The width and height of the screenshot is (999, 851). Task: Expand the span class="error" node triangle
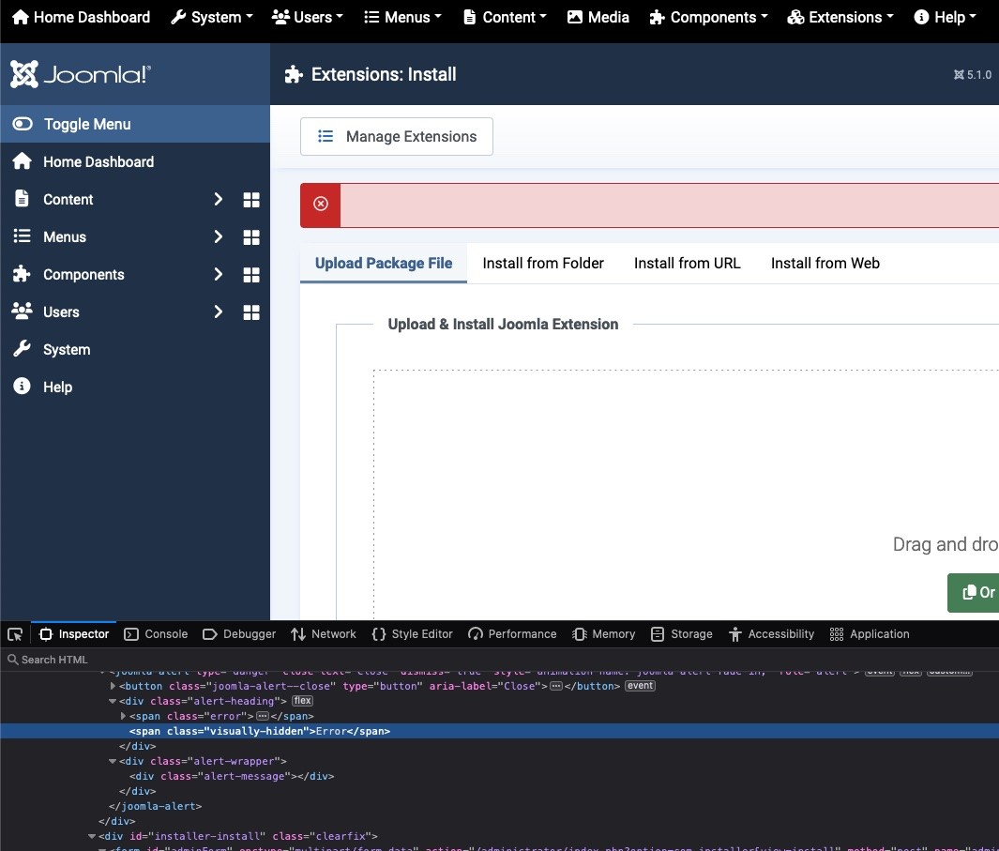[124, 716]
